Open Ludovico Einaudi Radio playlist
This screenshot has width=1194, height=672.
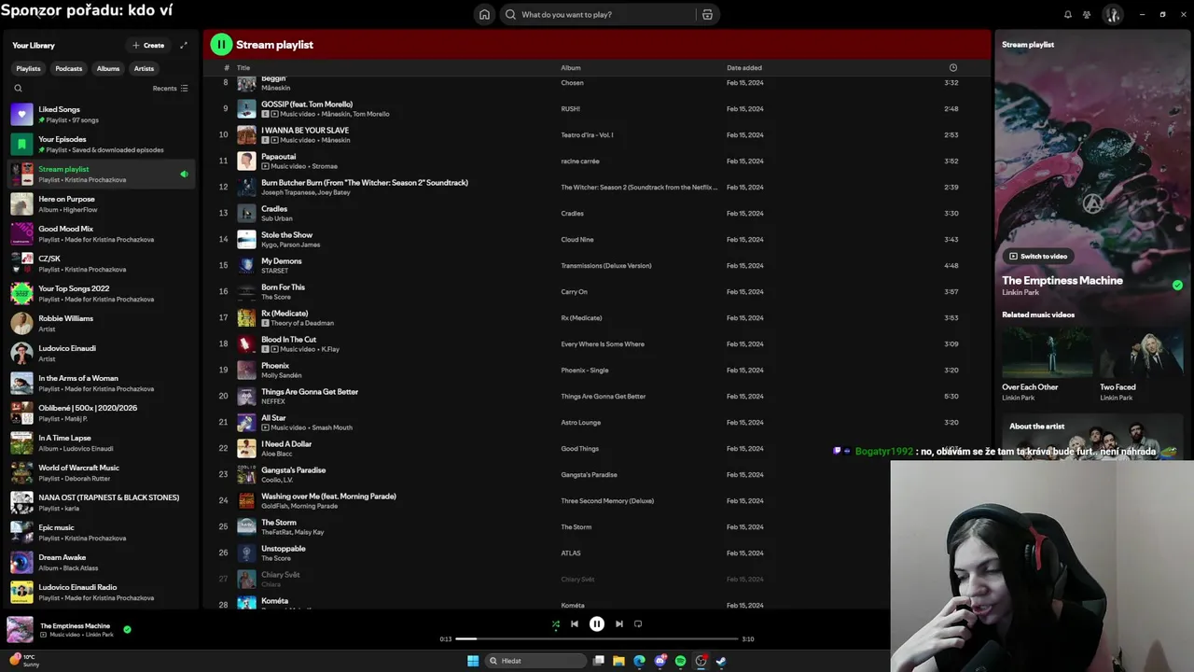(101, 592)
